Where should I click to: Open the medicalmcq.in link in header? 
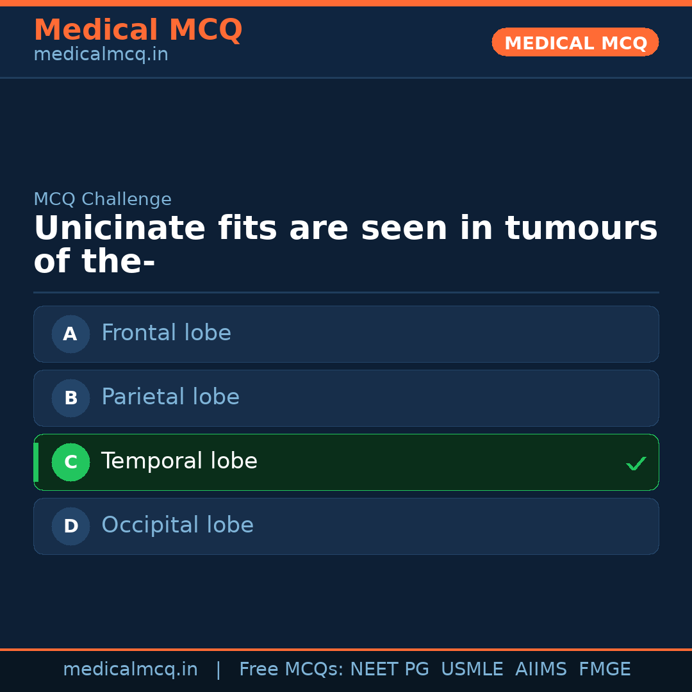click(x=101, y=54)
